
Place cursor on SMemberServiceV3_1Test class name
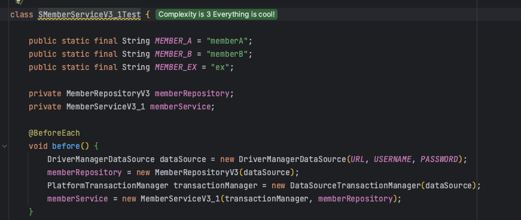click(89, 14)
